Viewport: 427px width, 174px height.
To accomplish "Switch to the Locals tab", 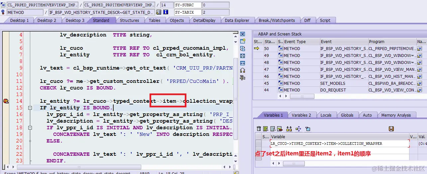I will pyautogui.click(x=326, y=115).
